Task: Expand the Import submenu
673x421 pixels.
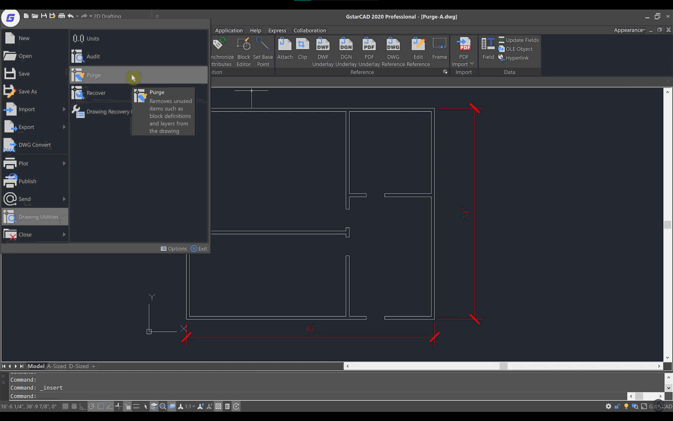Action: click(x=64, y=109)
